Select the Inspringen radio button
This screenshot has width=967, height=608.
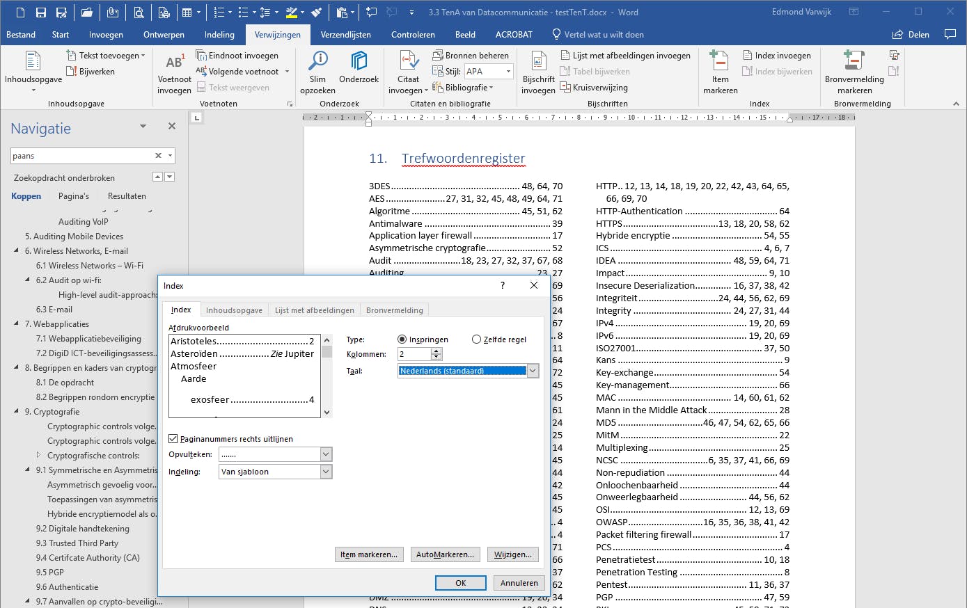[402, 339]
